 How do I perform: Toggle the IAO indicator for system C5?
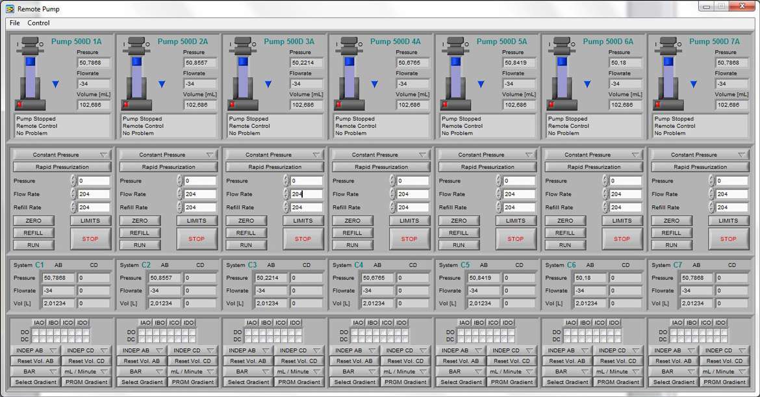464,322
